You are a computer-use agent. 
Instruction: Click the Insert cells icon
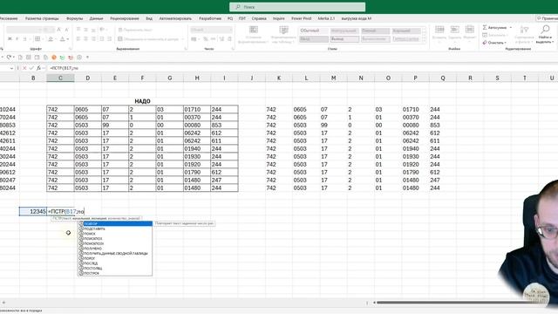click(x=439, y=30)
